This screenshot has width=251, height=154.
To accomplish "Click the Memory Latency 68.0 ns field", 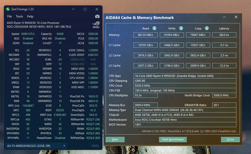I will pos(224,35).
